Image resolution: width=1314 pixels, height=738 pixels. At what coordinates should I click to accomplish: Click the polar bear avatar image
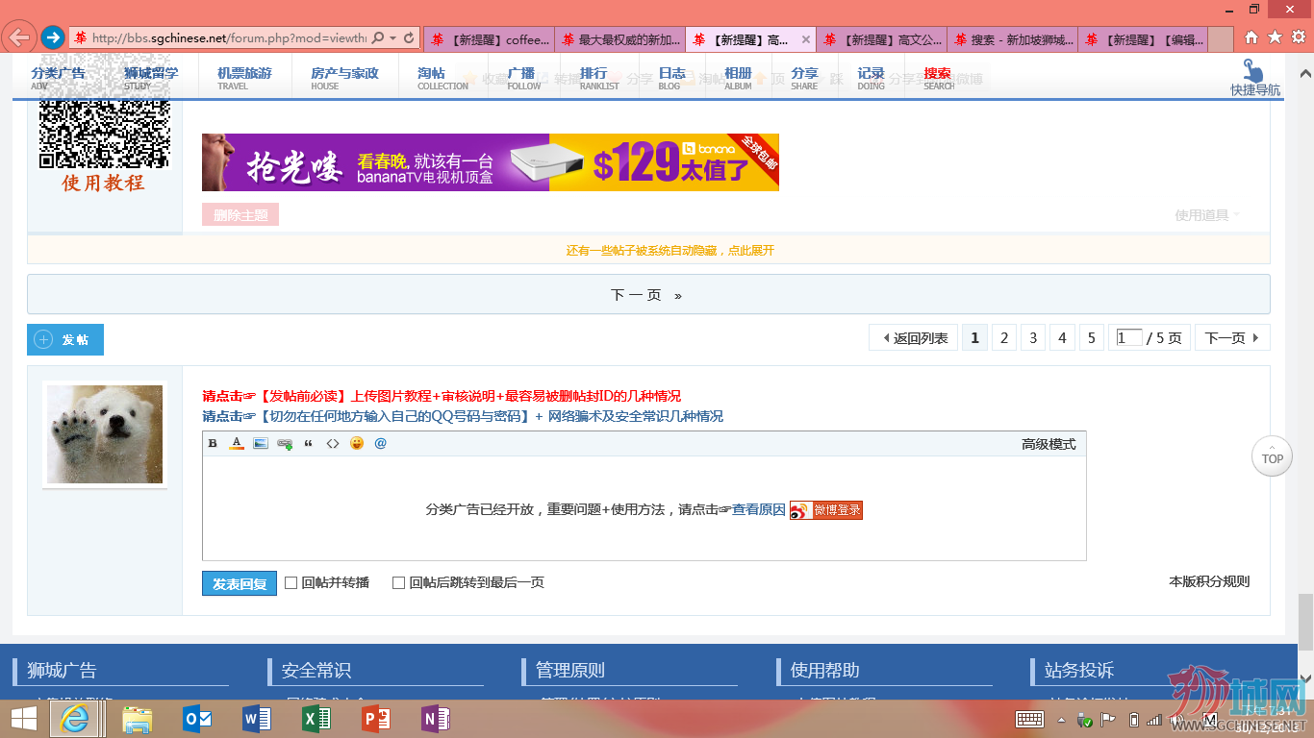point(105,434)
